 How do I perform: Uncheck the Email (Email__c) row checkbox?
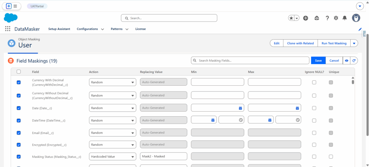pos(19,132)
